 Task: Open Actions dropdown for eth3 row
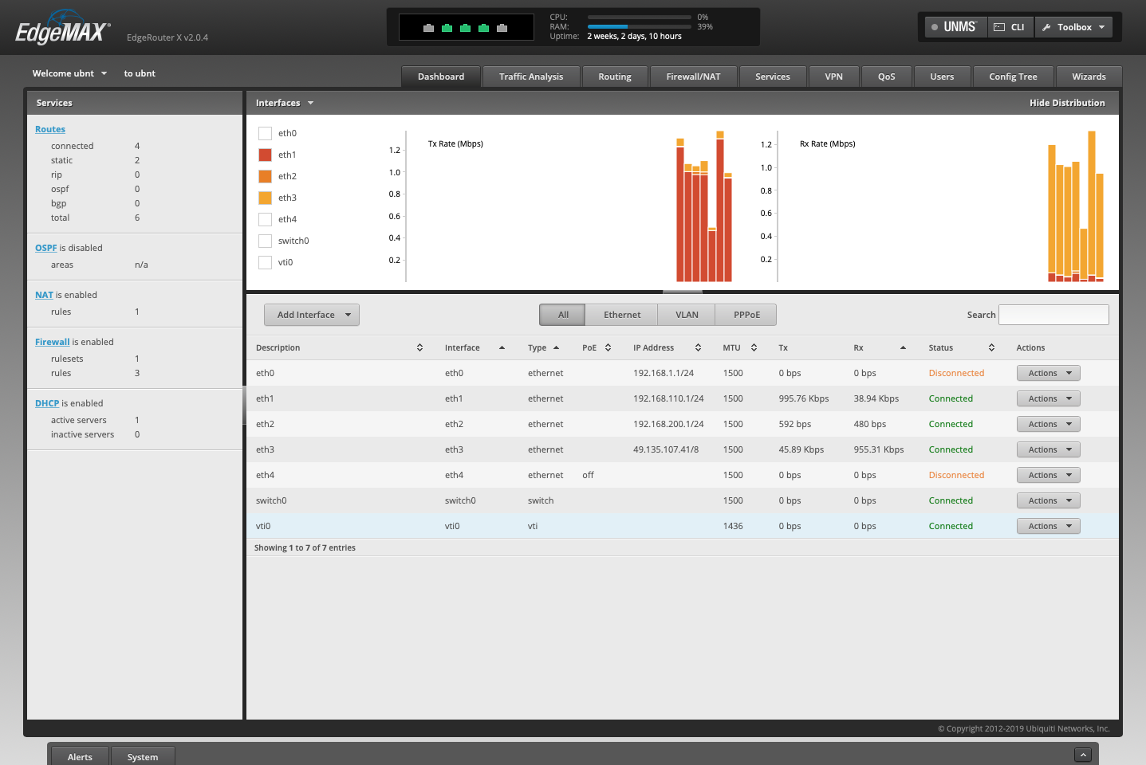1048,449
